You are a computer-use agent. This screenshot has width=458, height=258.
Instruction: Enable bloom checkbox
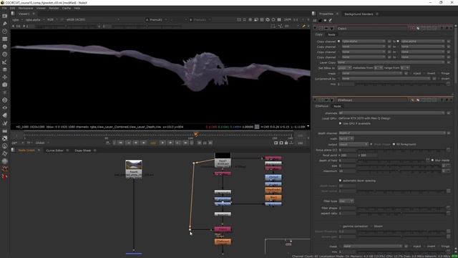[x=371, y=226]
